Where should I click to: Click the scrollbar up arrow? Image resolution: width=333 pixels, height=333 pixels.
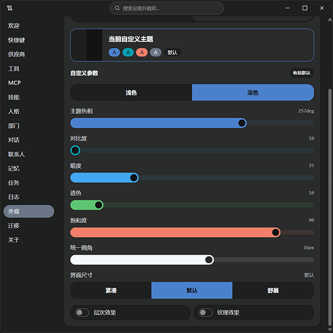pos(330,19)
